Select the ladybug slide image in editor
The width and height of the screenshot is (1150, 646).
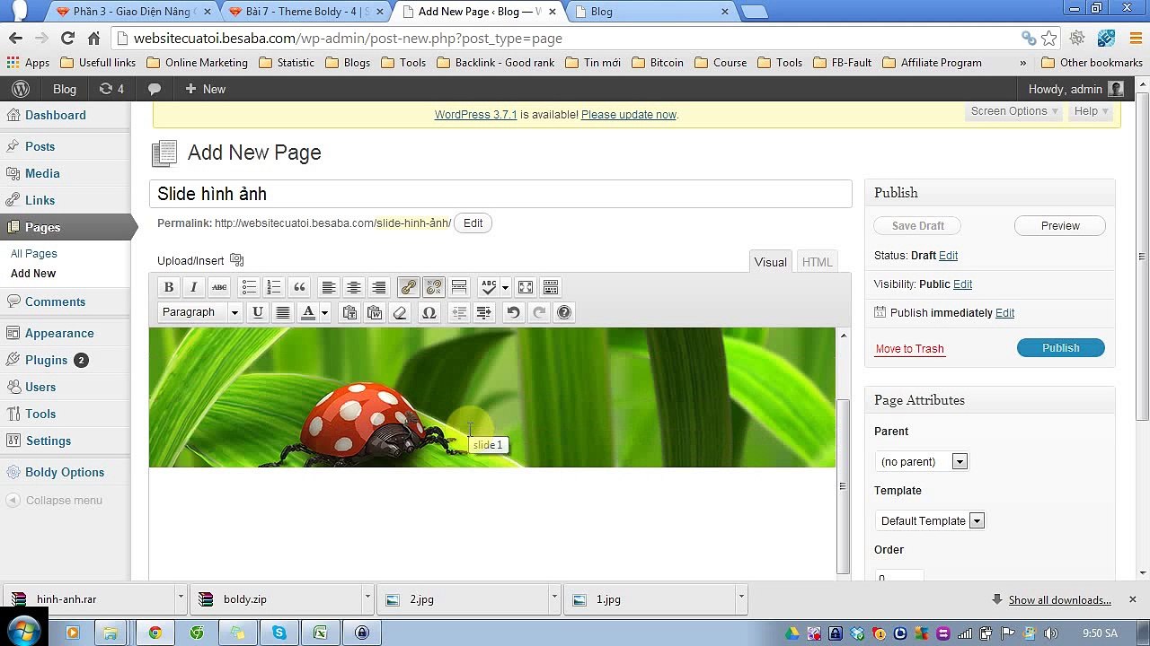(492, 397)
